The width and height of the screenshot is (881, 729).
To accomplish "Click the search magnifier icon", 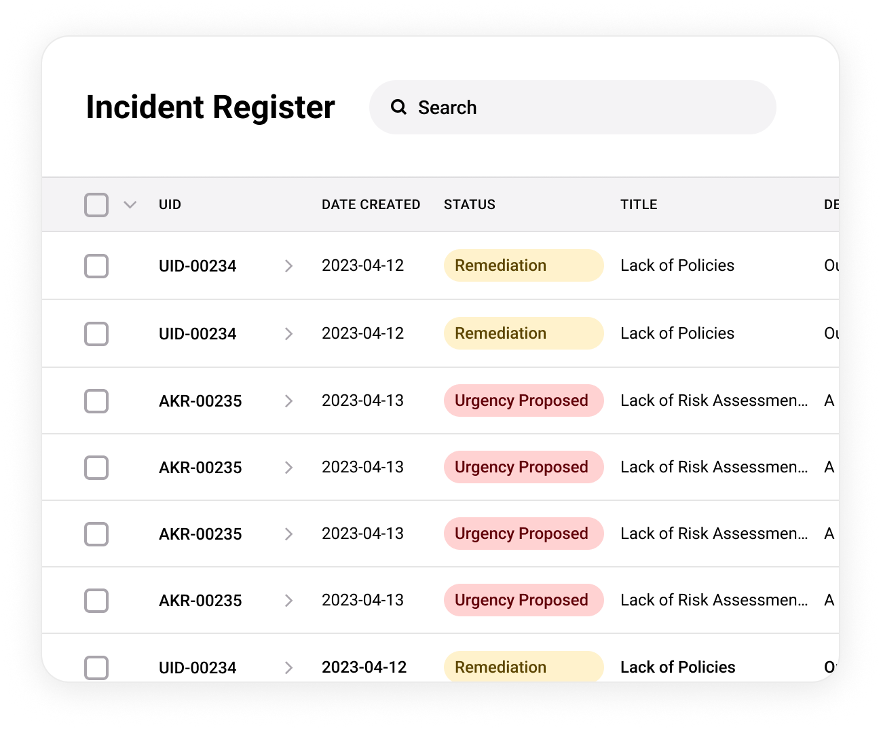I will pos(398,107).
